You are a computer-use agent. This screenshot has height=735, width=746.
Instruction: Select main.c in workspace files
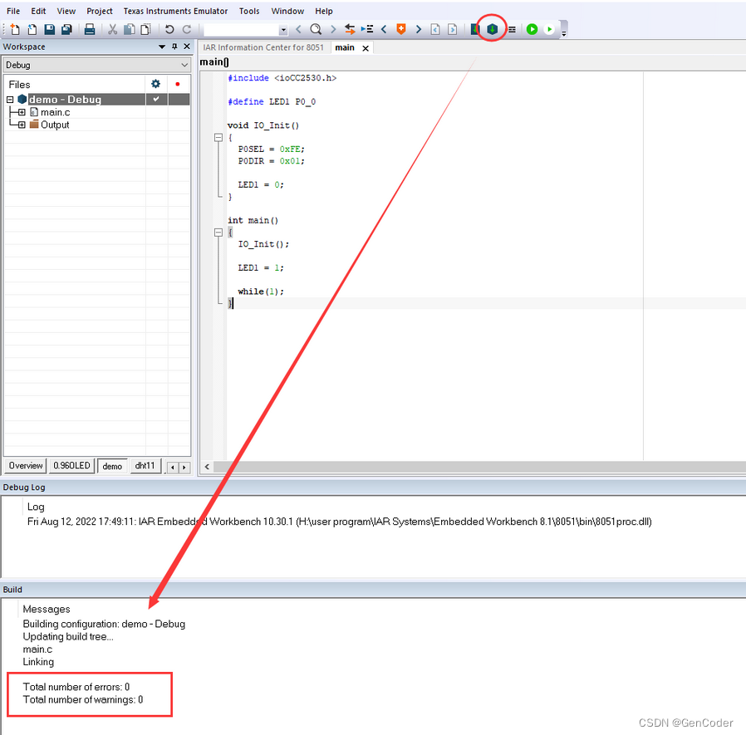(55, 112)
